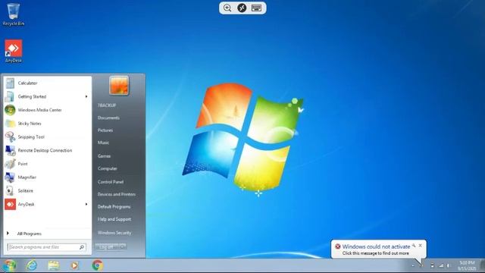Open Sticky Notes from the Start menu
The height and width of the screenshot is (273, 485).
pyautogui.click(x=48, y=124)
